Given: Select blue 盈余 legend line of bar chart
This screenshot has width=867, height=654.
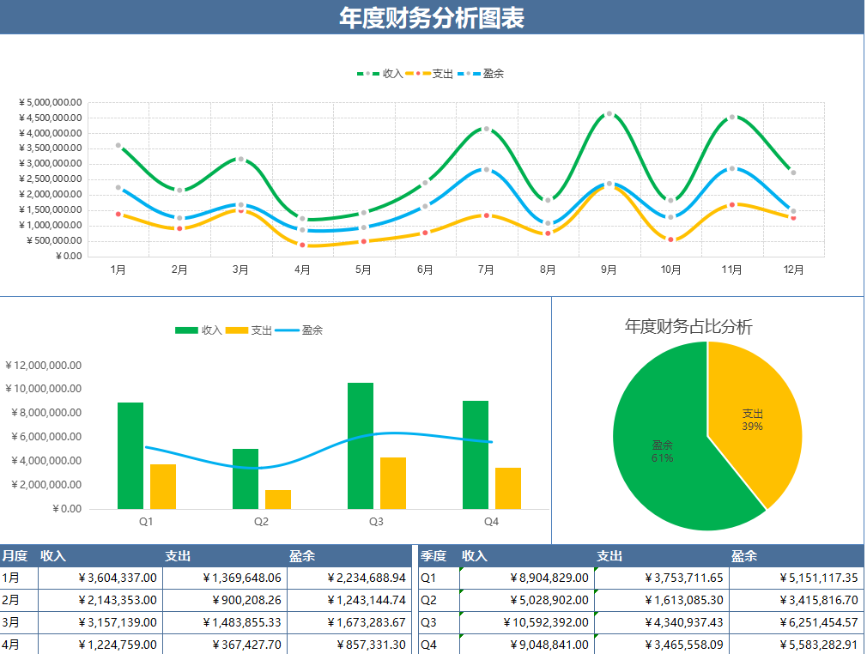Looking at the screenshot, I should coord(287,330).
